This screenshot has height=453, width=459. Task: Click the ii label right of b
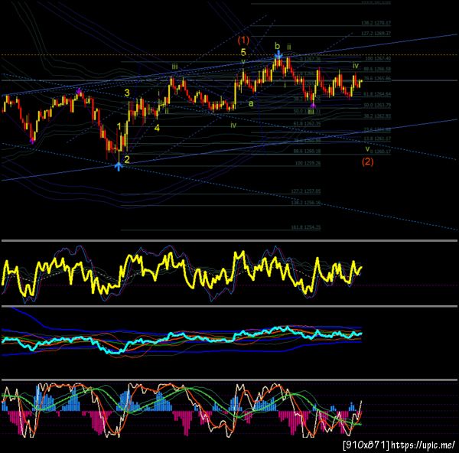(x=289, y=47)
